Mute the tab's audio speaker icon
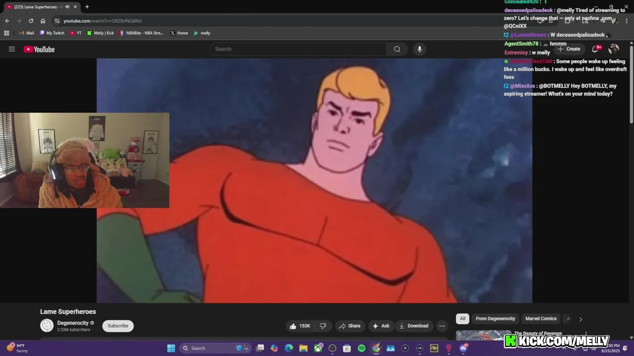The height and width of the screenshot is (356, 634). (67, 6)
